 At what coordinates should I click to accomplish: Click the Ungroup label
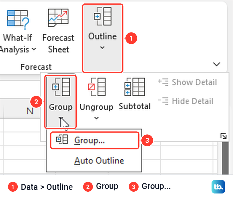(97, 107)
